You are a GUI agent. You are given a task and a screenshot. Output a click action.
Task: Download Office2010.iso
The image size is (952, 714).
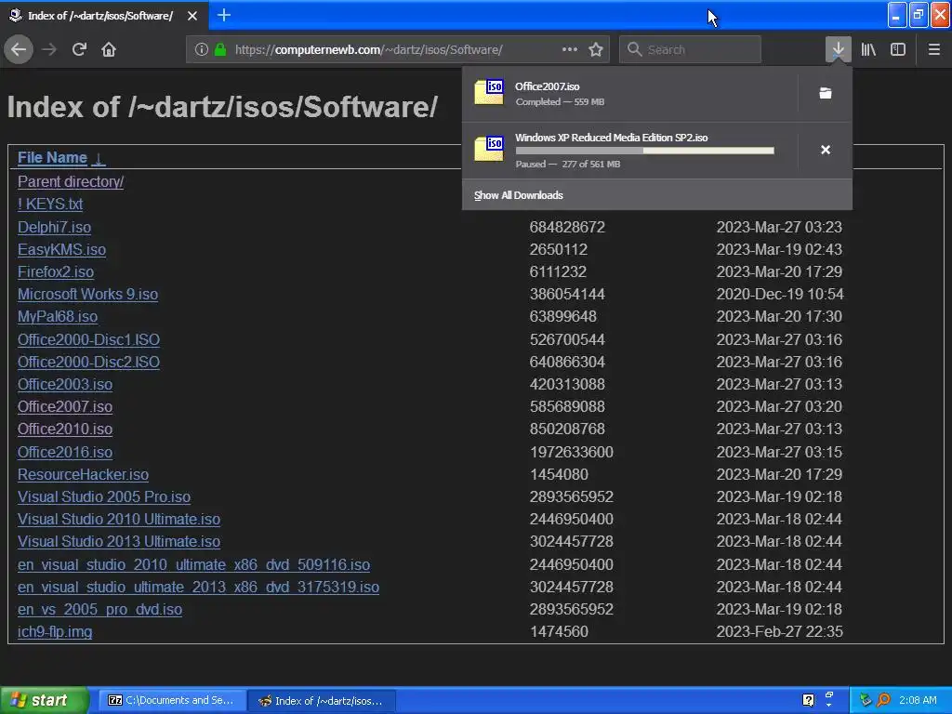tap(65, 430)
